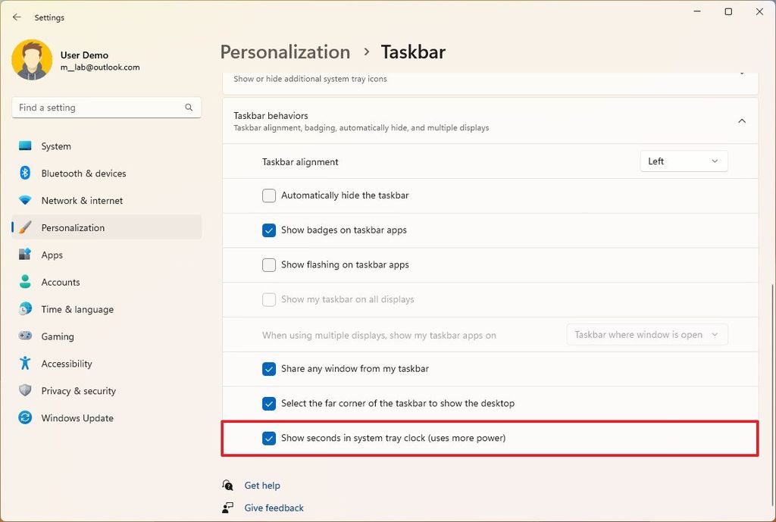The height and width of the screenshot is (522, 776).
Task: Open the Get help link
Action: coord(261,485)
